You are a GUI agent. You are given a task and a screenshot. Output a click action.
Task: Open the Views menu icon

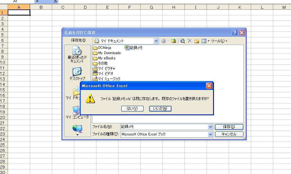pos(204,41)
